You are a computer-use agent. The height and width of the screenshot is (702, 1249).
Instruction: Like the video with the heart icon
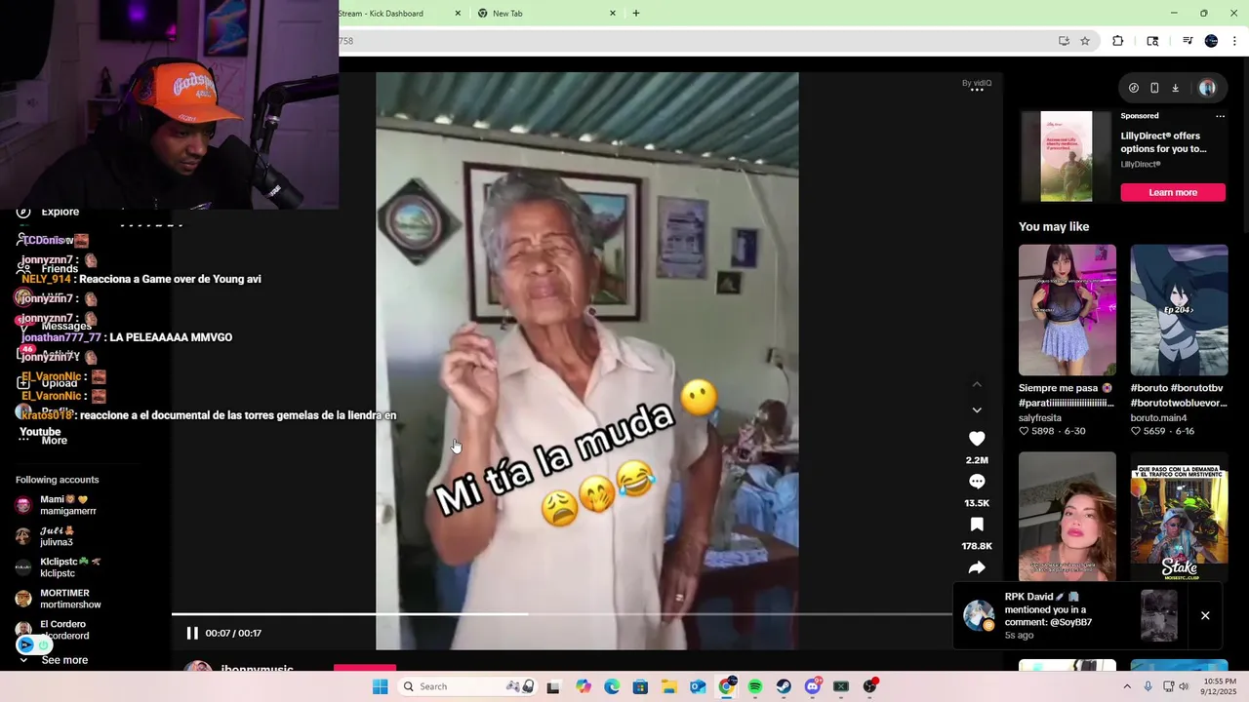(977, 439)
